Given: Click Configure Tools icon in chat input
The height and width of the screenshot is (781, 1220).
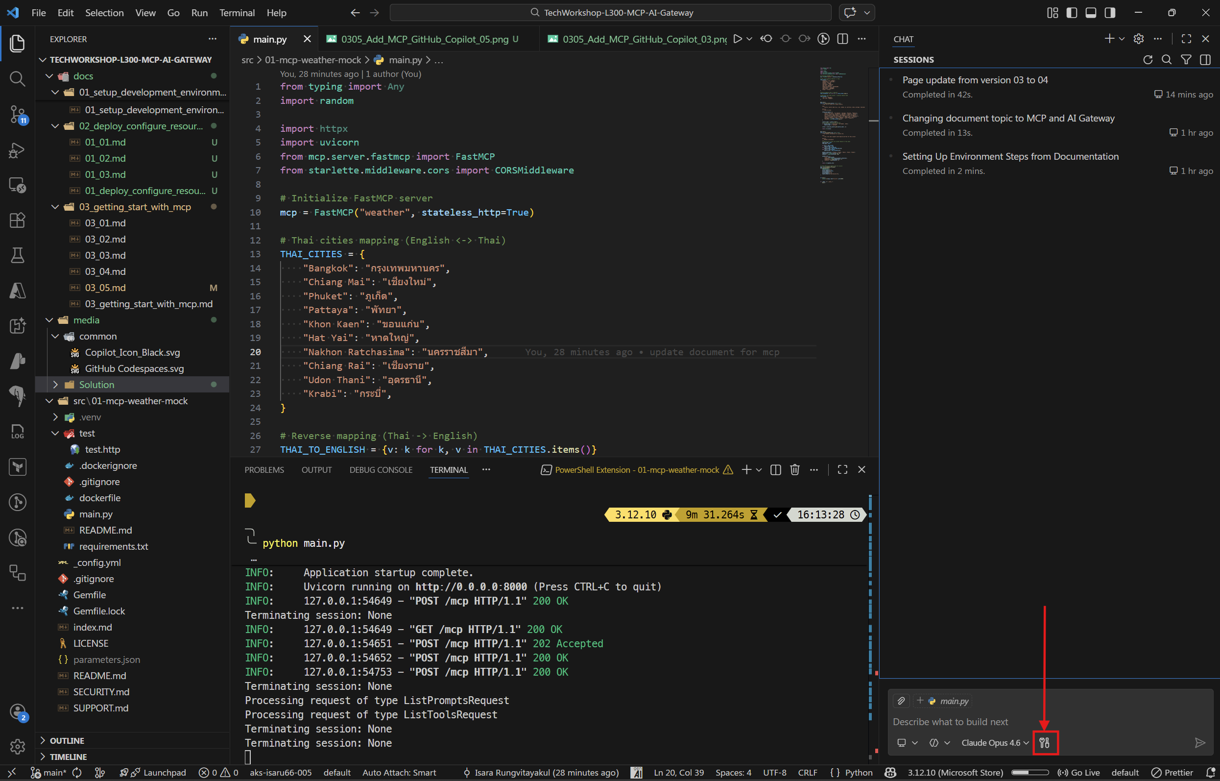Looking at the screenshot, I should (x=1045, y=743).
